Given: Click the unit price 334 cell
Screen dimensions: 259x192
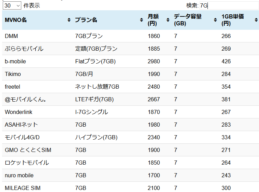Looking at the screenshot, I should (226, 137).
